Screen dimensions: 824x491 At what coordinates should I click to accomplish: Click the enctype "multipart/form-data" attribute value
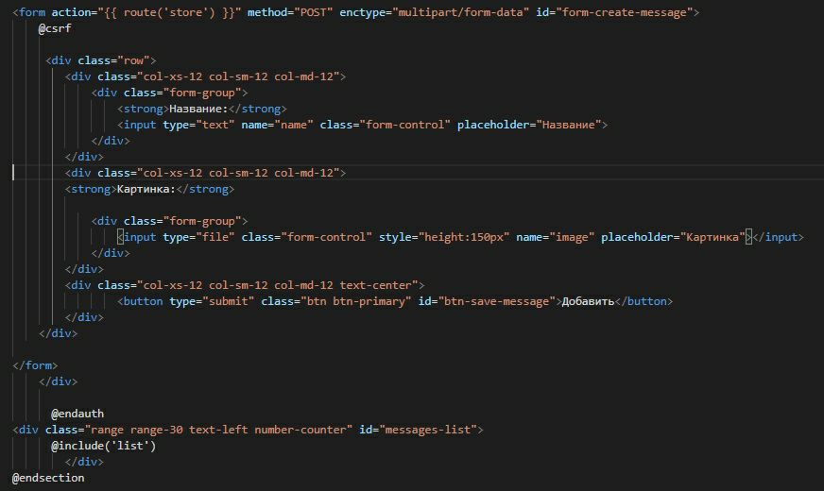click(460, 12)
